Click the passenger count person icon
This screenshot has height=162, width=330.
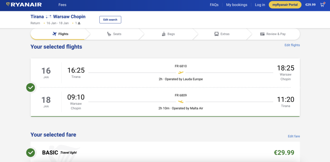tap(79, 23)
